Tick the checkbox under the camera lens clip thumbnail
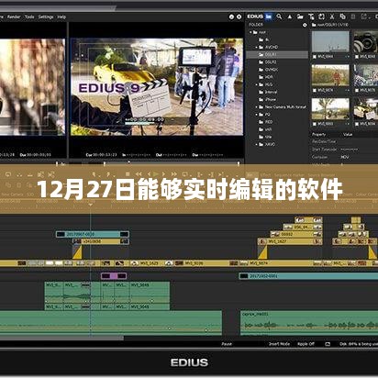 (x=357, y=57)
